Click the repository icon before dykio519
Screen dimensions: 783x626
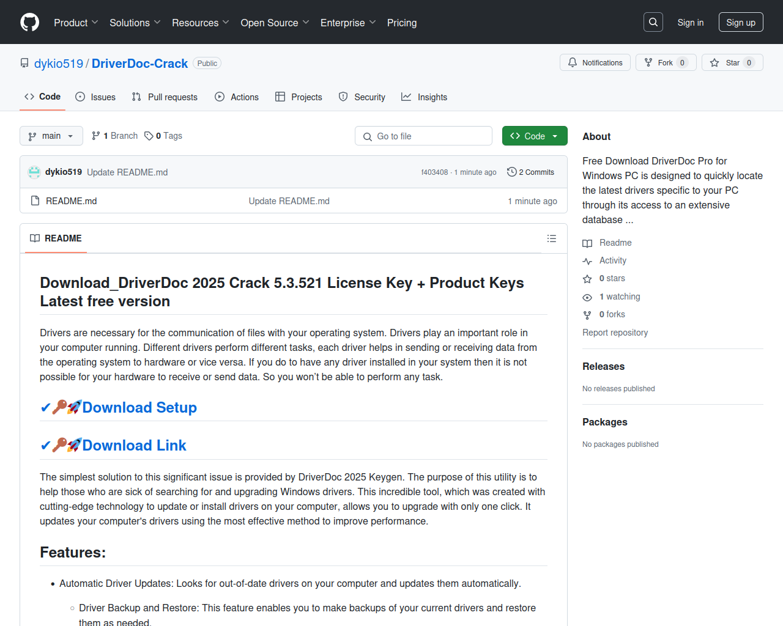[x=24, y=64]
